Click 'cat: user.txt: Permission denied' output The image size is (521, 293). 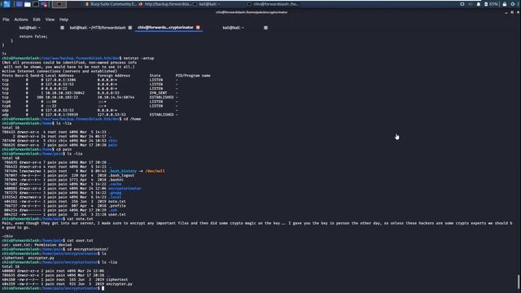[x=37, y=245]
